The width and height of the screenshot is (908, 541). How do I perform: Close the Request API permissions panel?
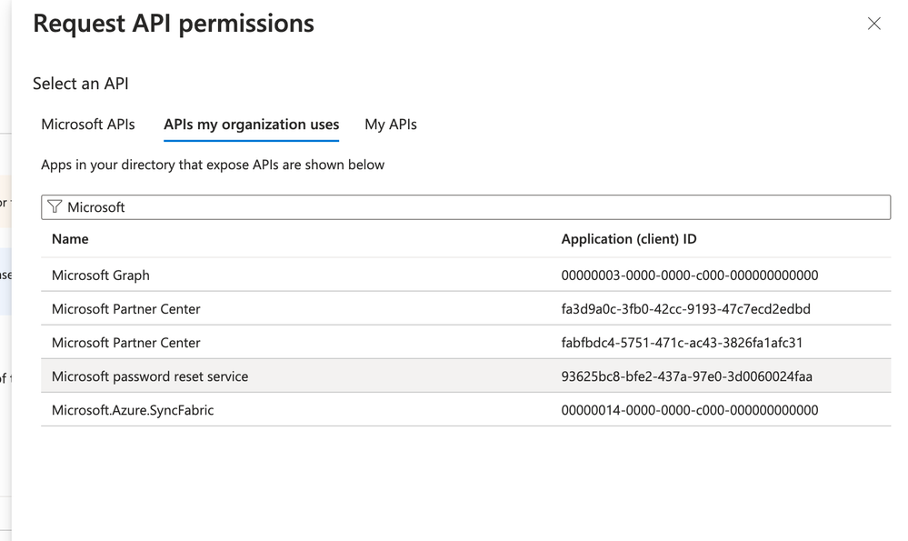(x=873, y=24)
